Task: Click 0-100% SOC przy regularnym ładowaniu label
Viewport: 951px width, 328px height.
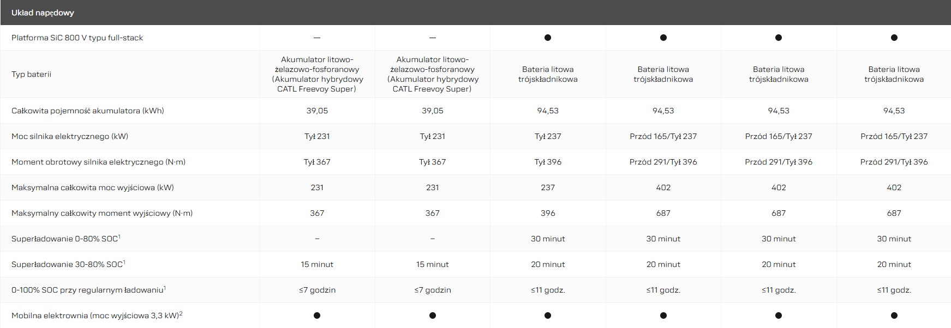Action: tap(88, 290)
